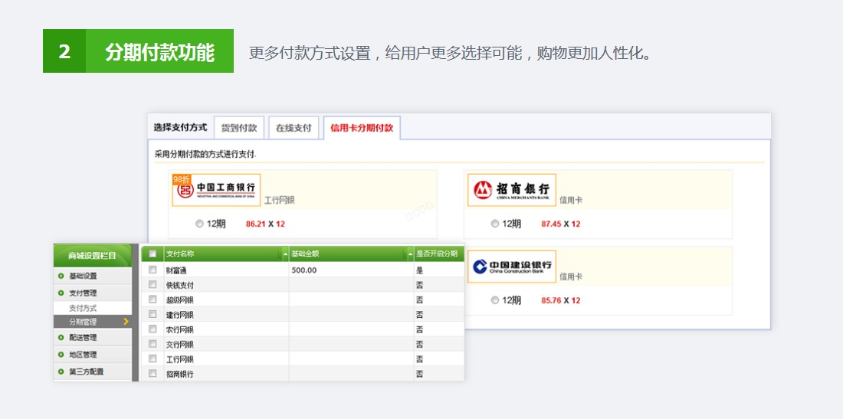The height and width of the screenshot is (419, 843).
Task: Switch to the 货到付款 tab
Action: tap(238, 128)
